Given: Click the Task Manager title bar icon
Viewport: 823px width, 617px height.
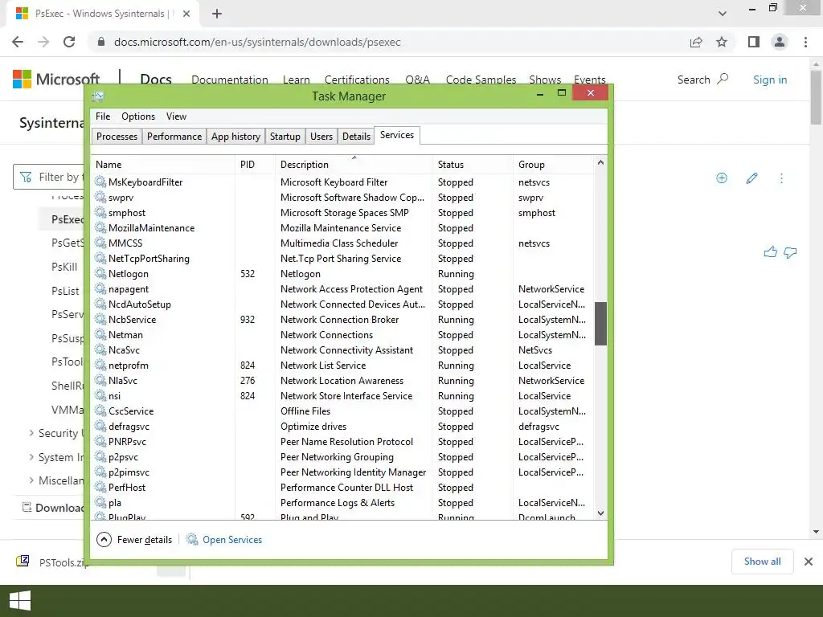Looking at the screenshot, I should click(x=97, y=96).
